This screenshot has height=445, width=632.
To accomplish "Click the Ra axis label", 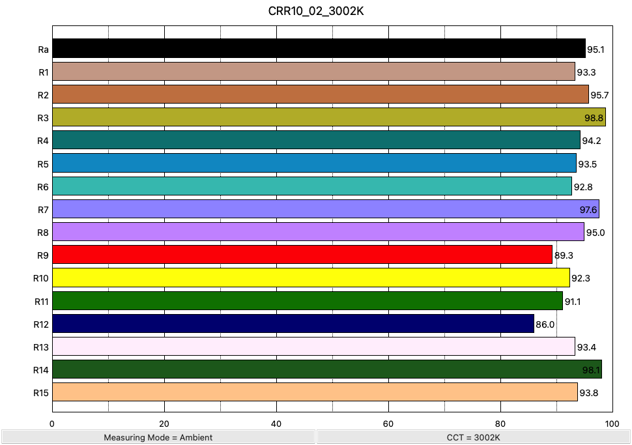I will point(43,50).
